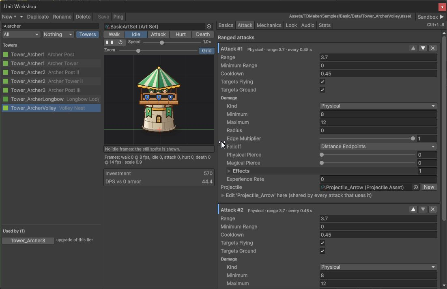Click the tower sprite preview thumbnail
The width and height of the screenshot is (447, 289).
click(159, 99)
